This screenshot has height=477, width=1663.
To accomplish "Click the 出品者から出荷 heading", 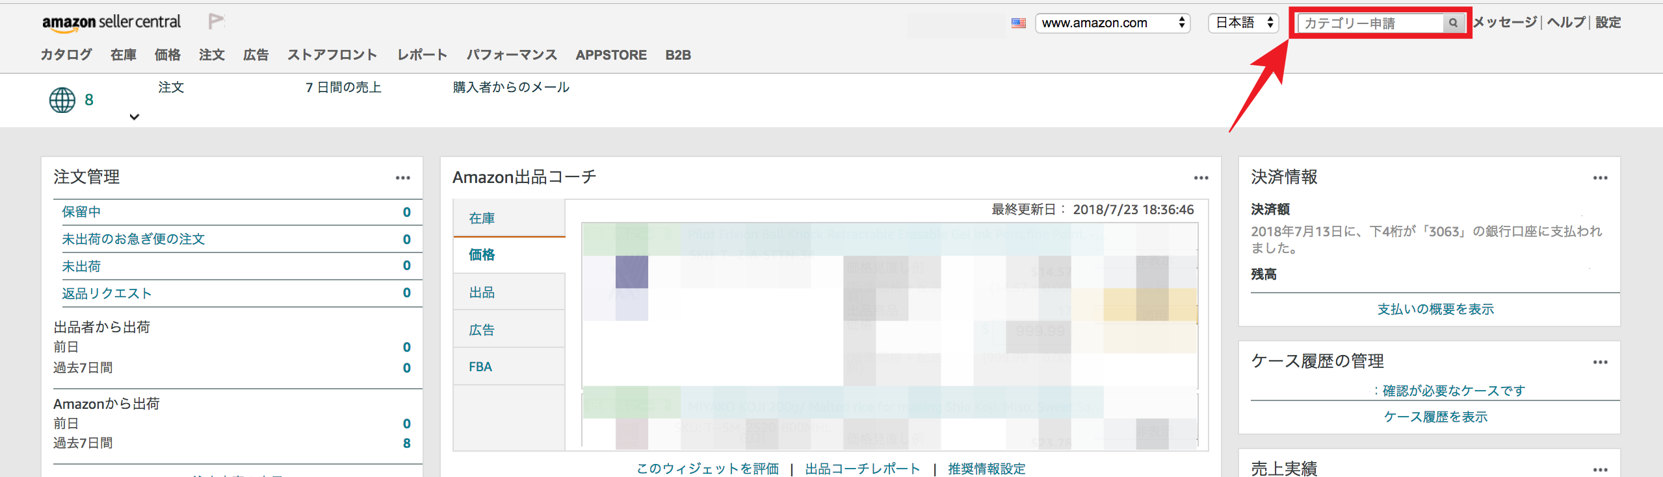I will 101,327.
